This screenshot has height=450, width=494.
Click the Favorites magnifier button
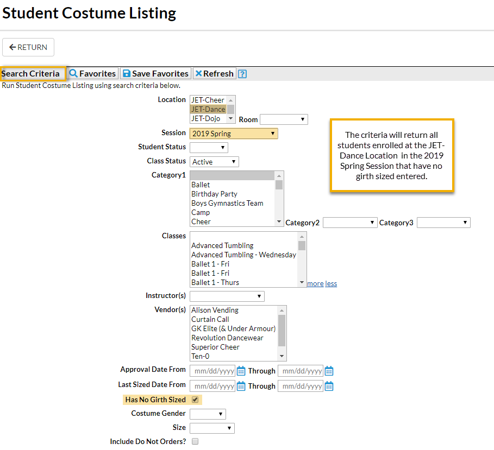click(92, 74)
